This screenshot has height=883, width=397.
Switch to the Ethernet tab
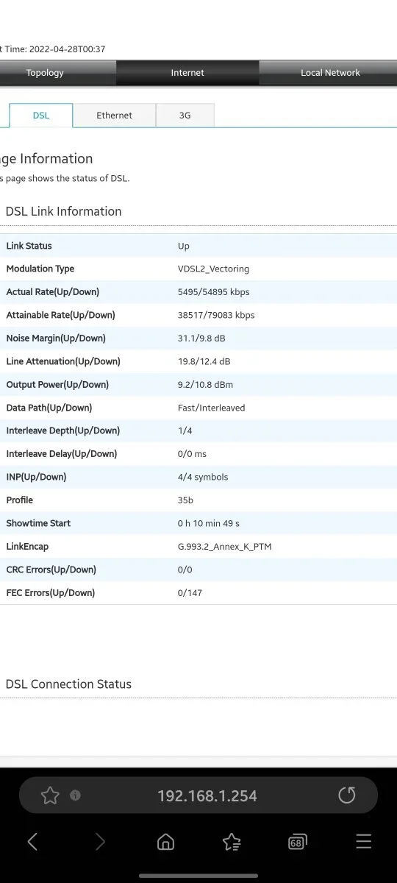coord(115,116)
